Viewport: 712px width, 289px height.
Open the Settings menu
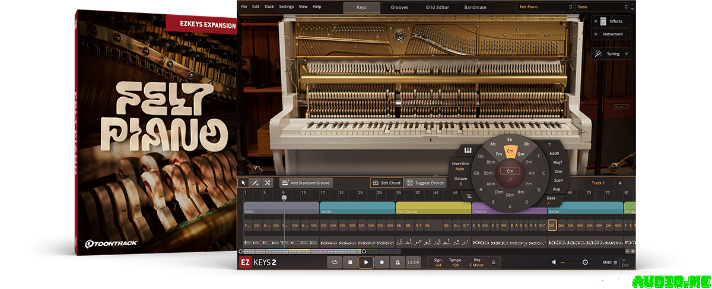click(x=286, y=7)
